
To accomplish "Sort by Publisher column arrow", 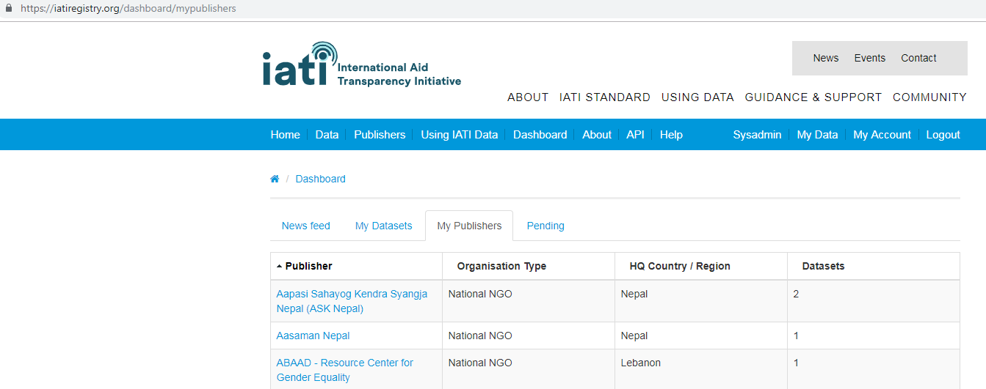I will (279, 267).
